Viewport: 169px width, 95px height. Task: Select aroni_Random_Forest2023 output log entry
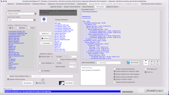(x=91, y=70)
